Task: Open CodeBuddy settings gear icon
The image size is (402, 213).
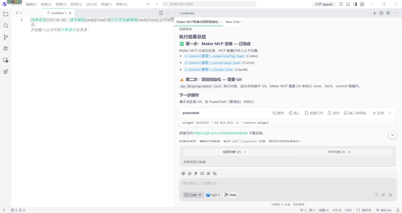Action: tap(388, 13)
